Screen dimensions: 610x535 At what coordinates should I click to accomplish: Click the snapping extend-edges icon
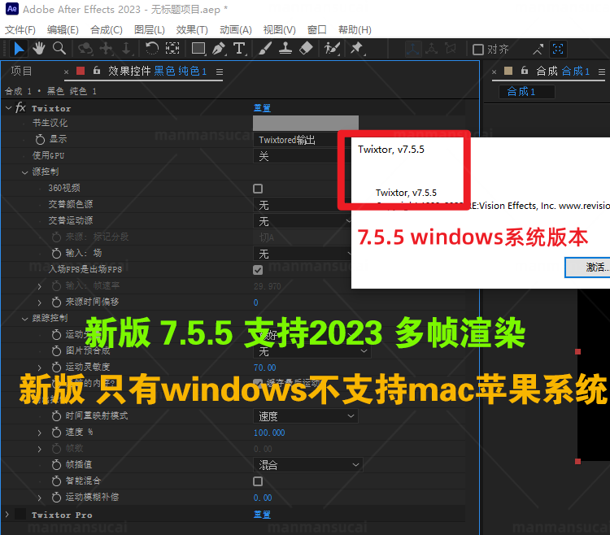click(x=538, y=50)
